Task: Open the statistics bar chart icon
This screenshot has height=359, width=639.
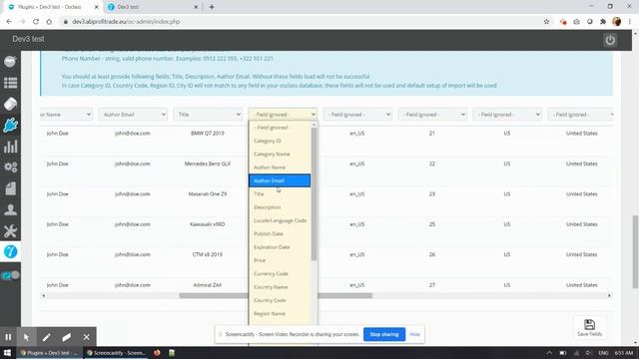Action: [x=10, y=147]
